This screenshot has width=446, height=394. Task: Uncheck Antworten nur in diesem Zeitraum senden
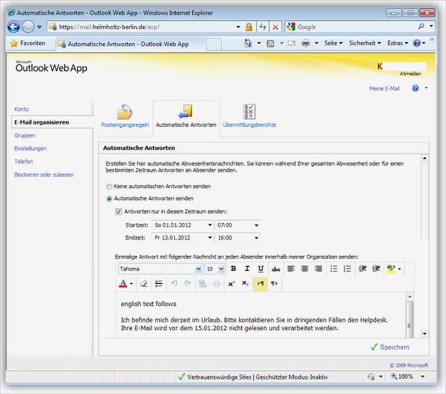click(117, 211)
